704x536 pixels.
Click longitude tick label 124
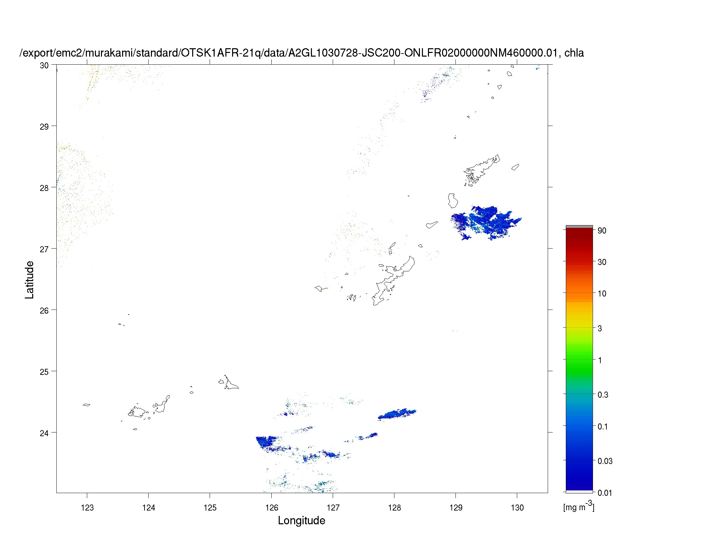pos(149,508)
